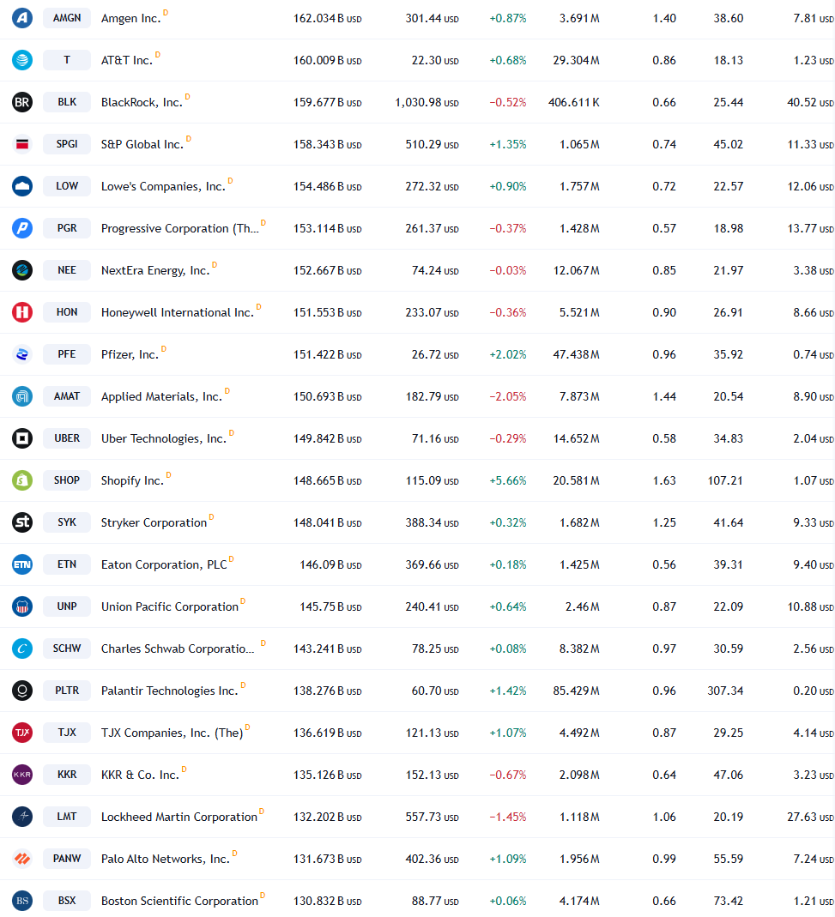Open Honeywell International Inc. link
This screenshot has width=835, height=917.
click(x=178, y=313)
